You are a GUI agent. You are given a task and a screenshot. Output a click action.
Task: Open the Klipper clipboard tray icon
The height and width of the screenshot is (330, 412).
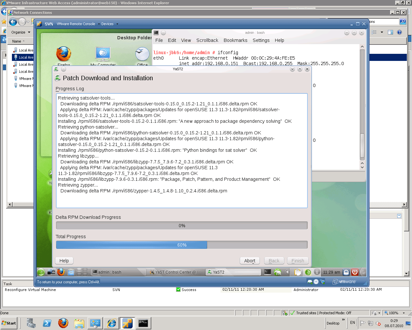[x=298, y=272]
